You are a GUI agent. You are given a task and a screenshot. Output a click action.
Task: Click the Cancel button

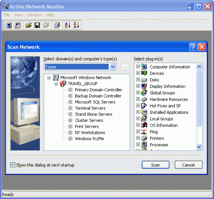click(189, 165)
